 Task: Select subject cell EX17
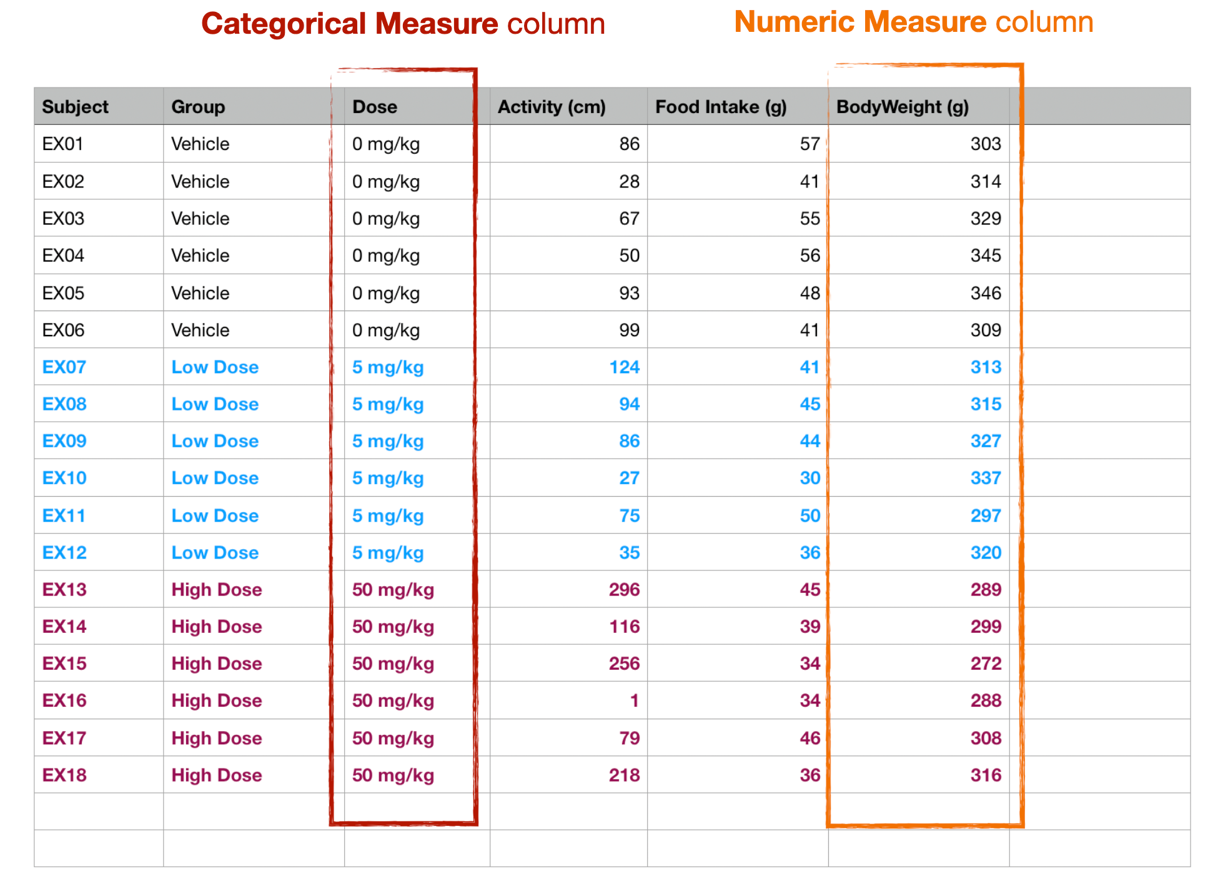99,738
